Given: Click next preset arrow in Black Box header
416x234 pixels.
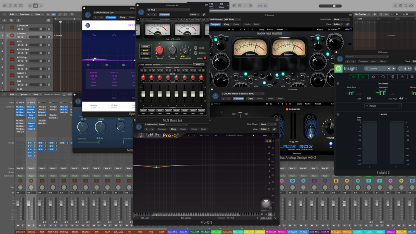Looking at the screenshot, I should 228,99.
